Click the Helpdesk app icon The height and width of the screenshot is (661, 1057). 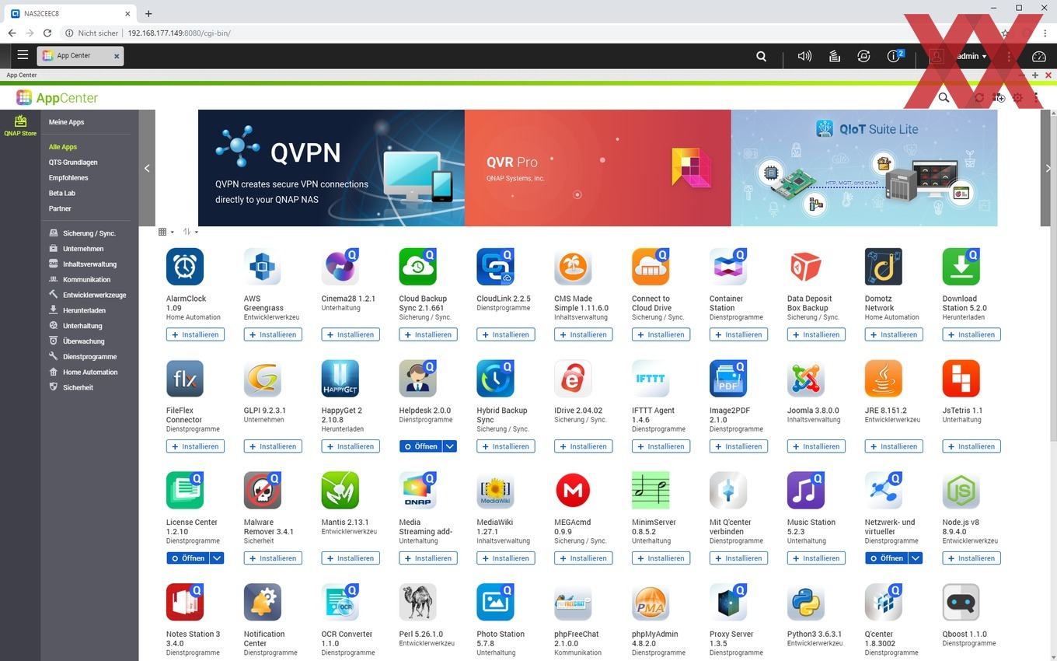(x=418, y=379)
